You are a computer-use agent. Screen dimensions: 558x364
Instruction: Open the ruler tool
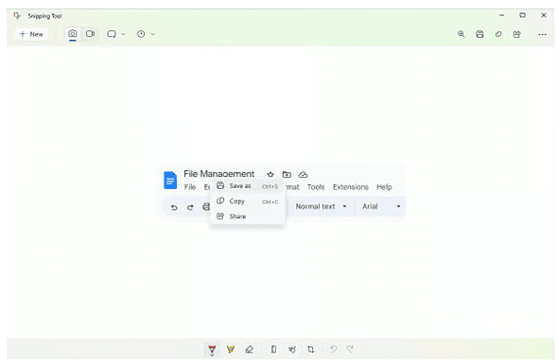click(273, 350)
